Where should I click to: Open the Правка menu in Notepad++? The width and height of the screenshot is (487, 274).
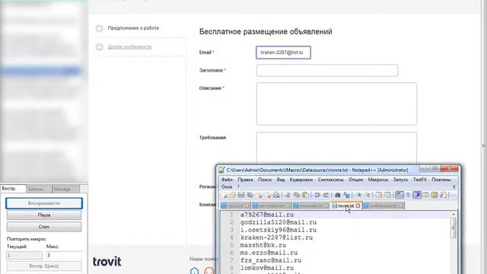pyautogui.click(x=245, y=180)
